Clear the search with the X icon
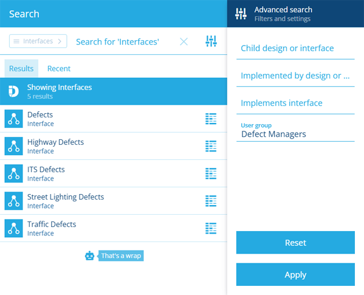The image size is (364, 295). pos(184,41)
